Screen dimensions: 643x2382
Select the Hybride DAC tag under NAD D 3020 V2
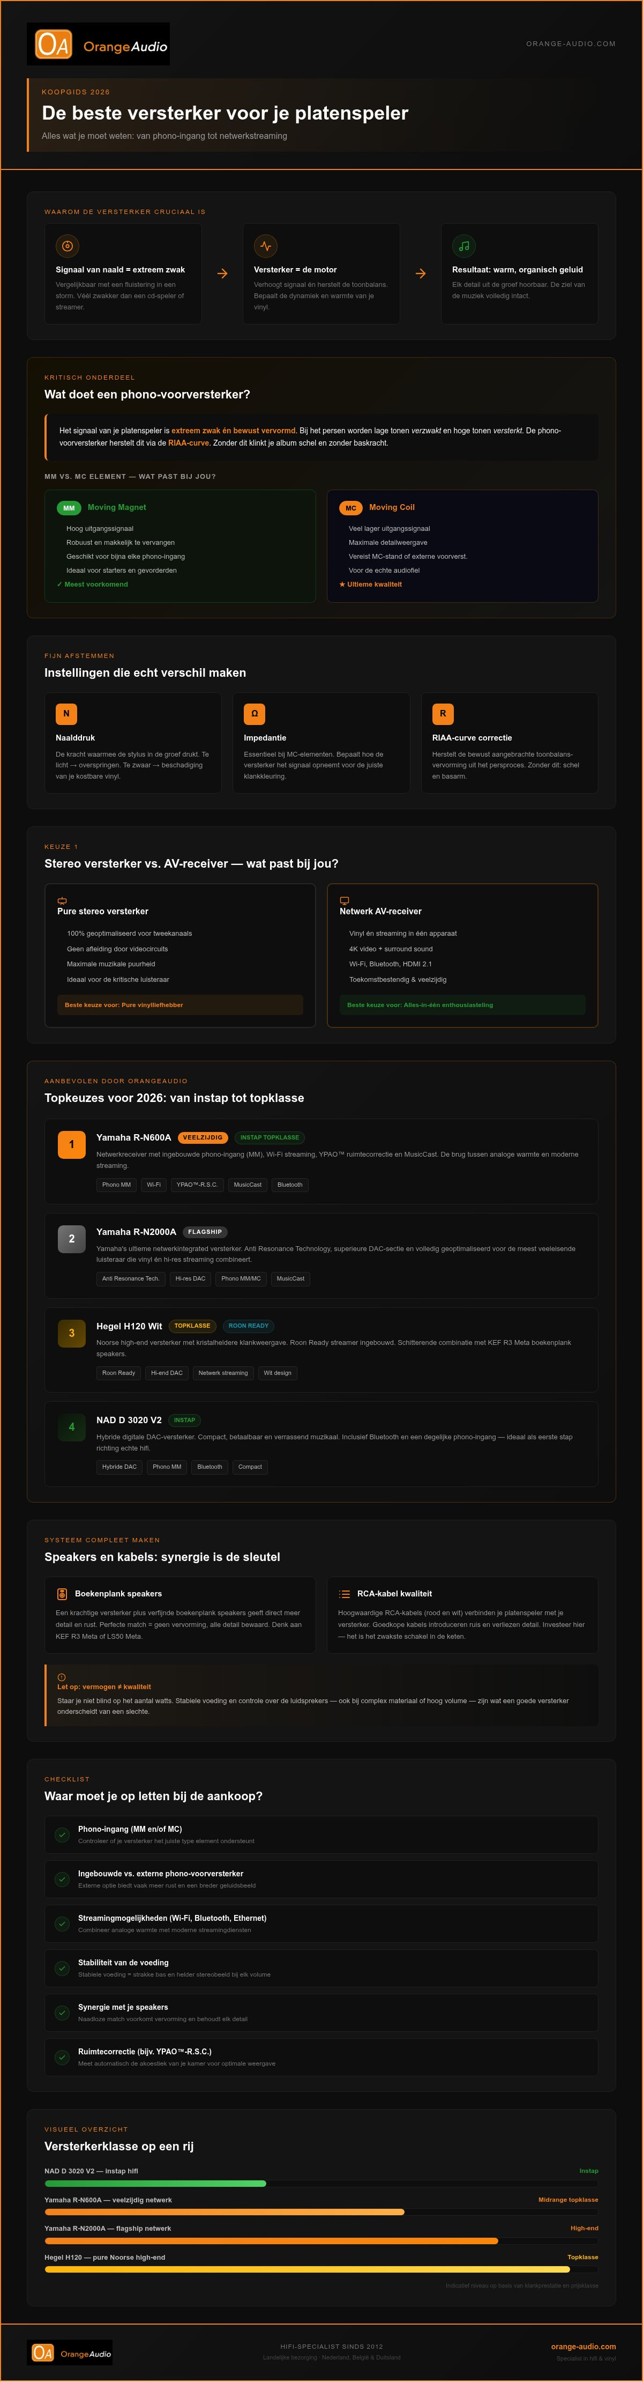119,1467
